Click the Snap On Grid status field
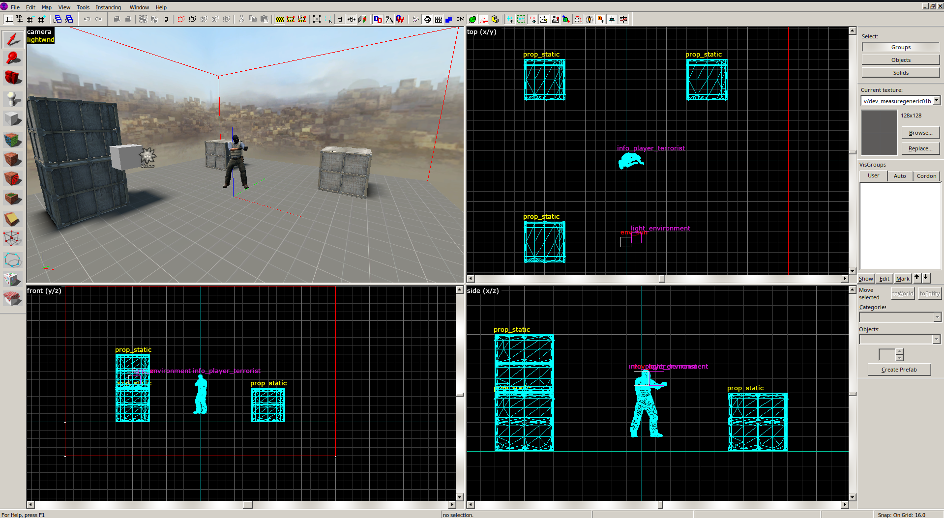 (x=908, y=515)
